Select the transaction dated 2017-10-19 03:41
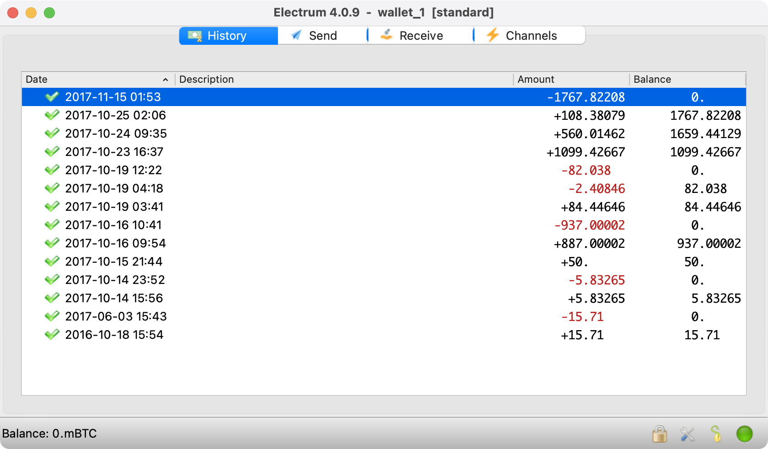The height and width of the screenshot is (449, 768). (x=384, y=207)
